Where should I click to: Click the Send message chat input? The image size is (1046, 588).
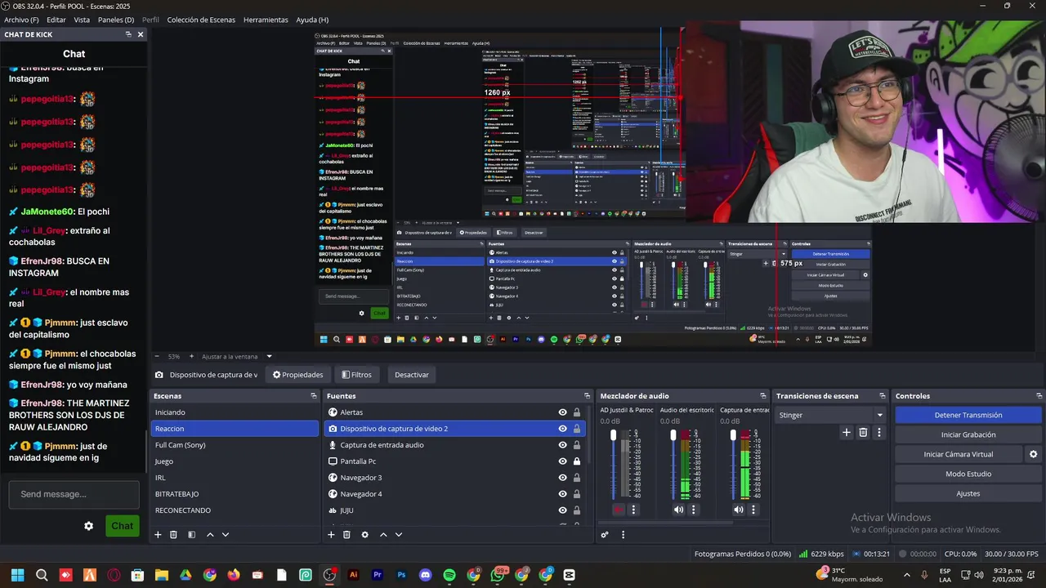click(x=74, y=494)
